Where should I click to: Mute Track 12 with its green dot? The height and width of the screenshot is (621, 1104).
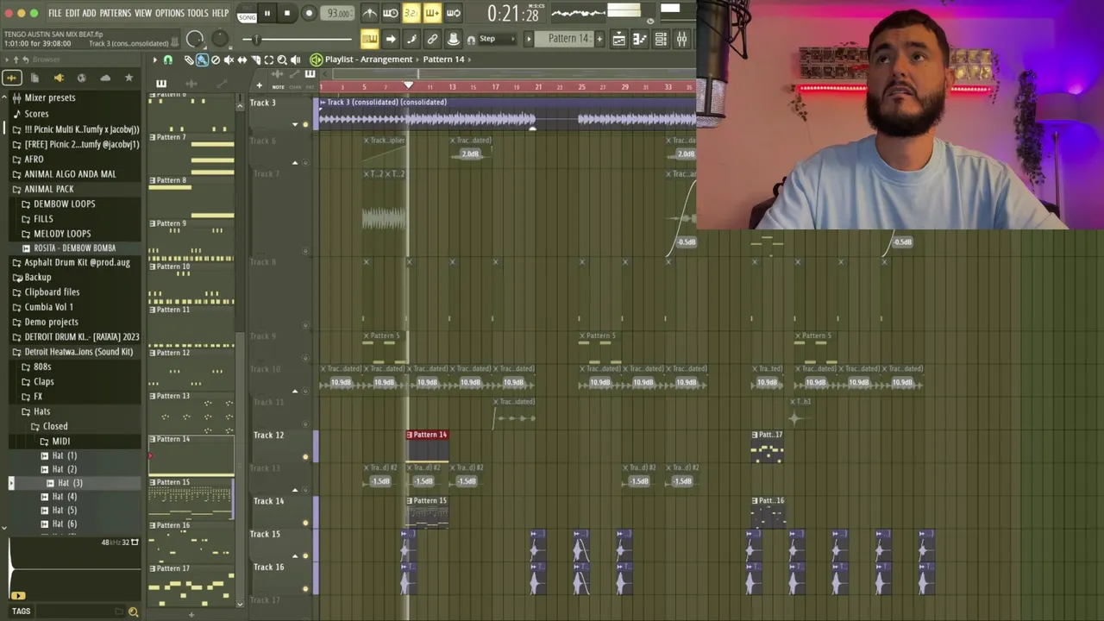305,457
